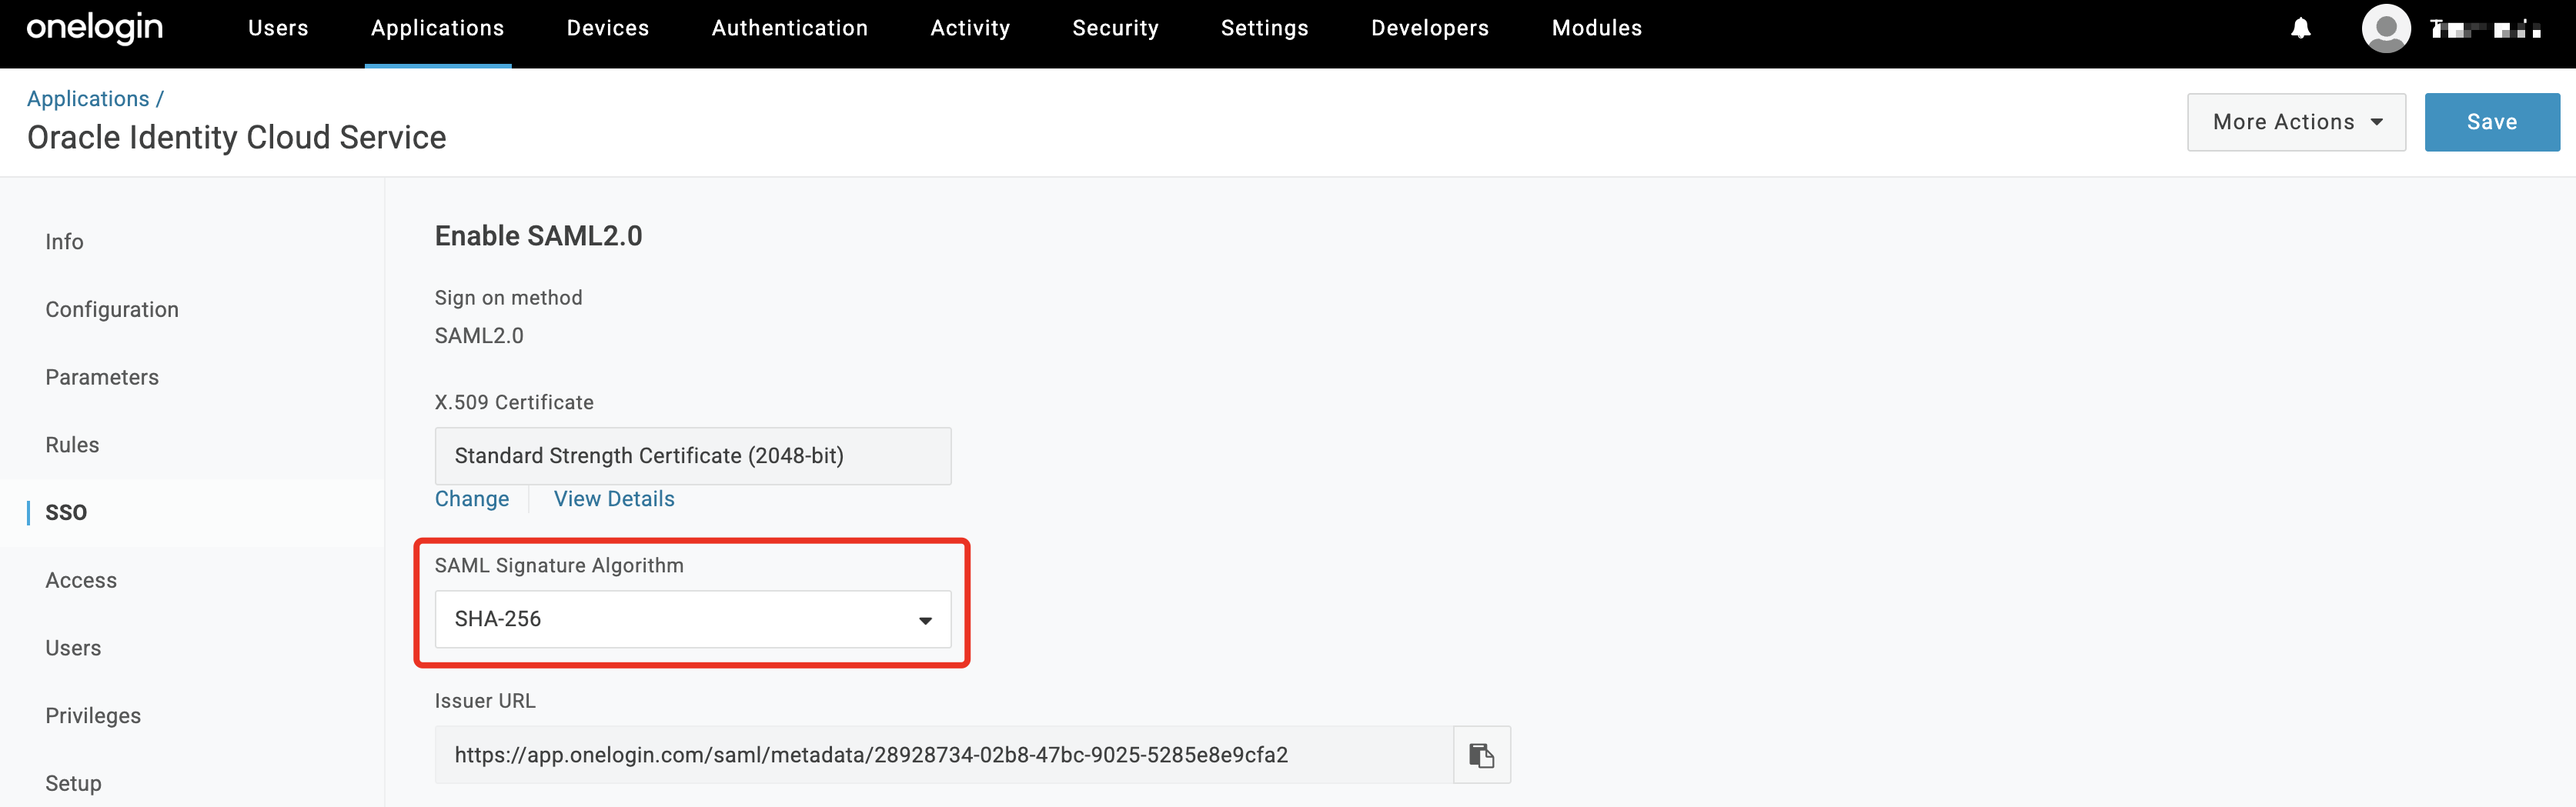This screenshot has height=807, width=2576.
Task: Open the Modules menu
Action: (x=1597, y=28)
